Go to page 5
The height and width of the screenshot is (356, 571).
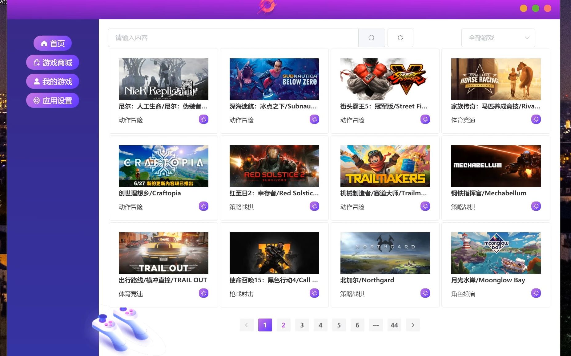click(339, 325)
